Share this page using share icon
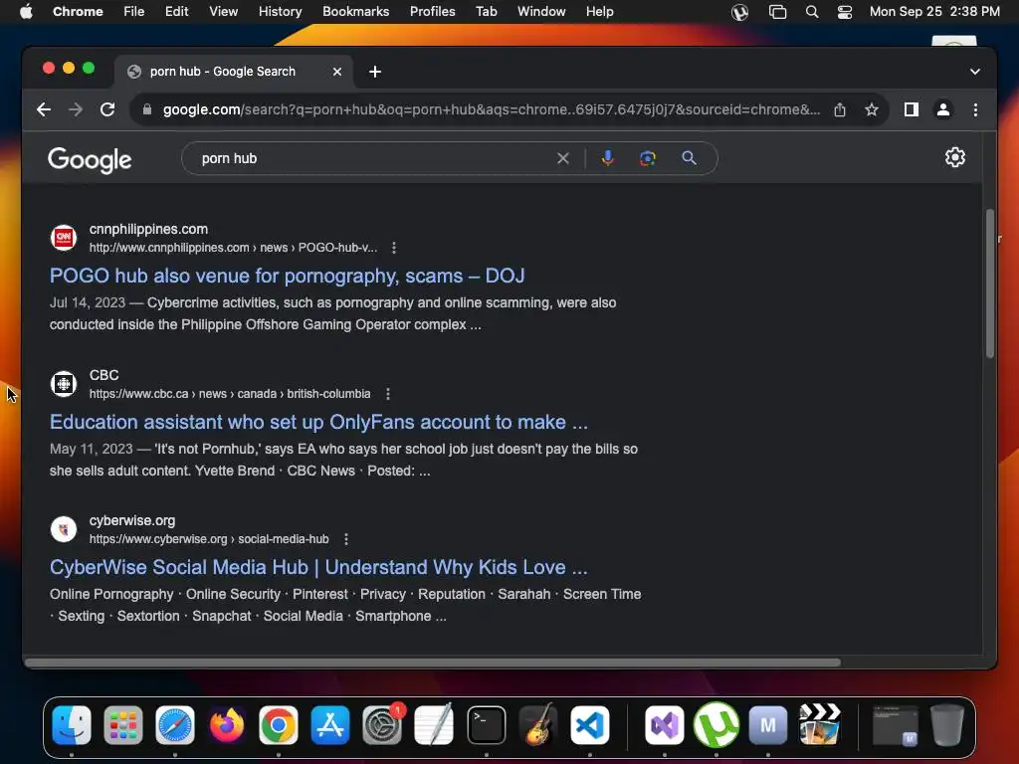Viewport: 1019px width, 764px height. coord(840,109)
